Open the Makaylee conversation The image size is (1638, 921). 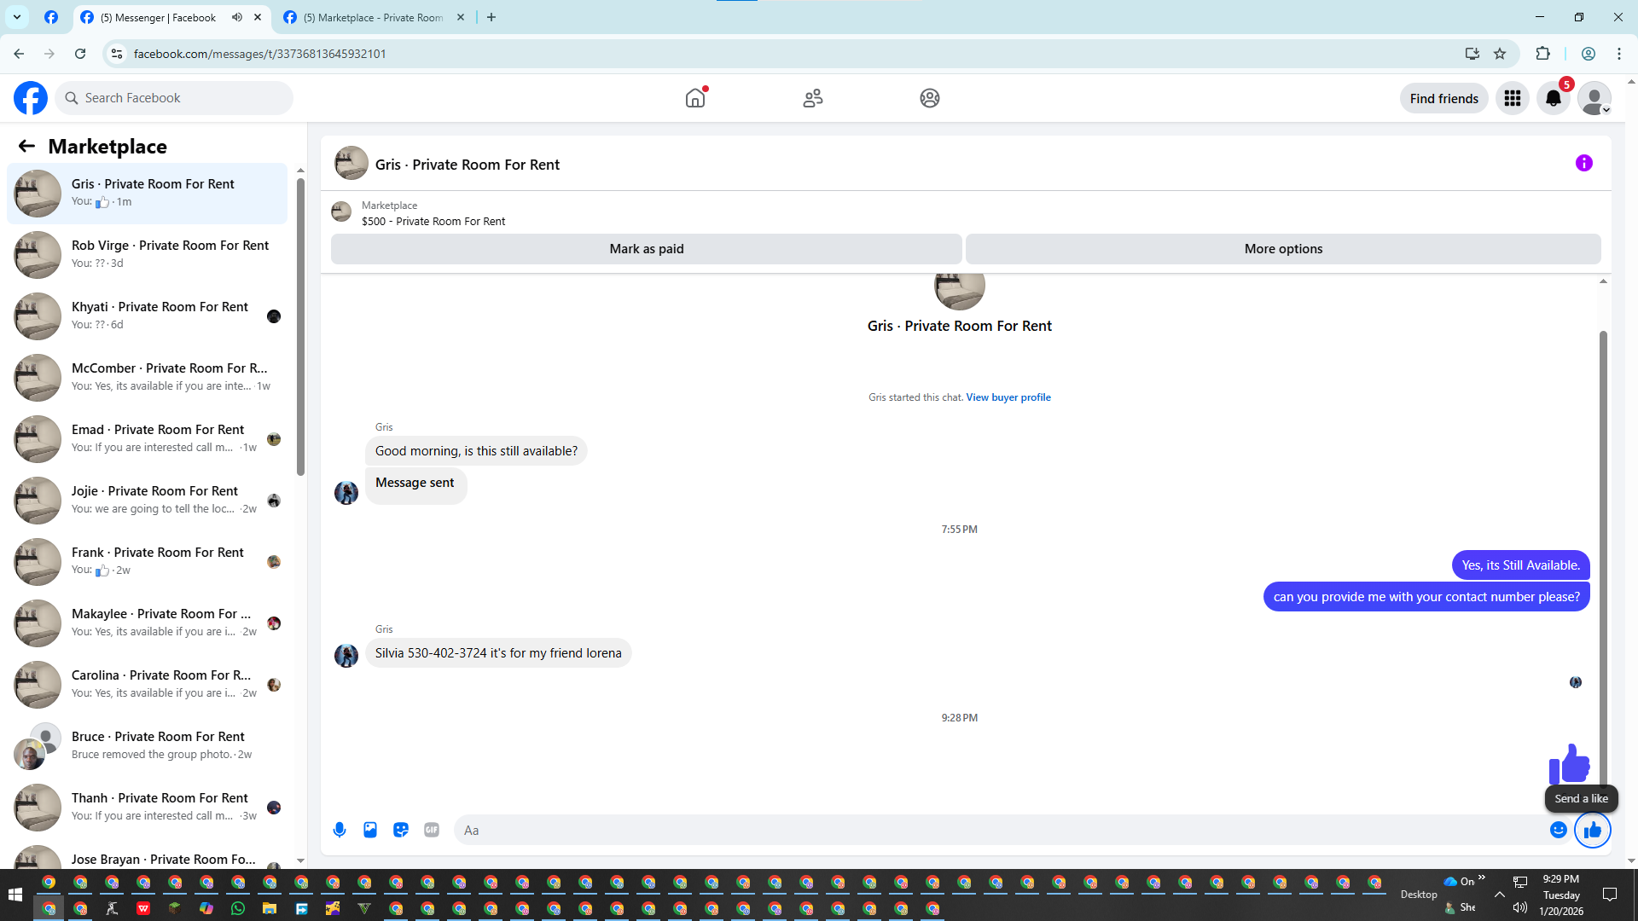point(147,623)
